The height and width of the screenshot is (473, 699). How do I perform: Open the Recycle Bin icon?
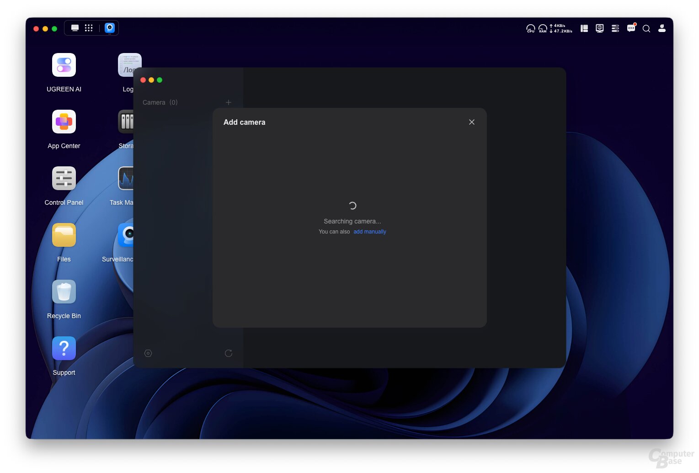[64, 292]
